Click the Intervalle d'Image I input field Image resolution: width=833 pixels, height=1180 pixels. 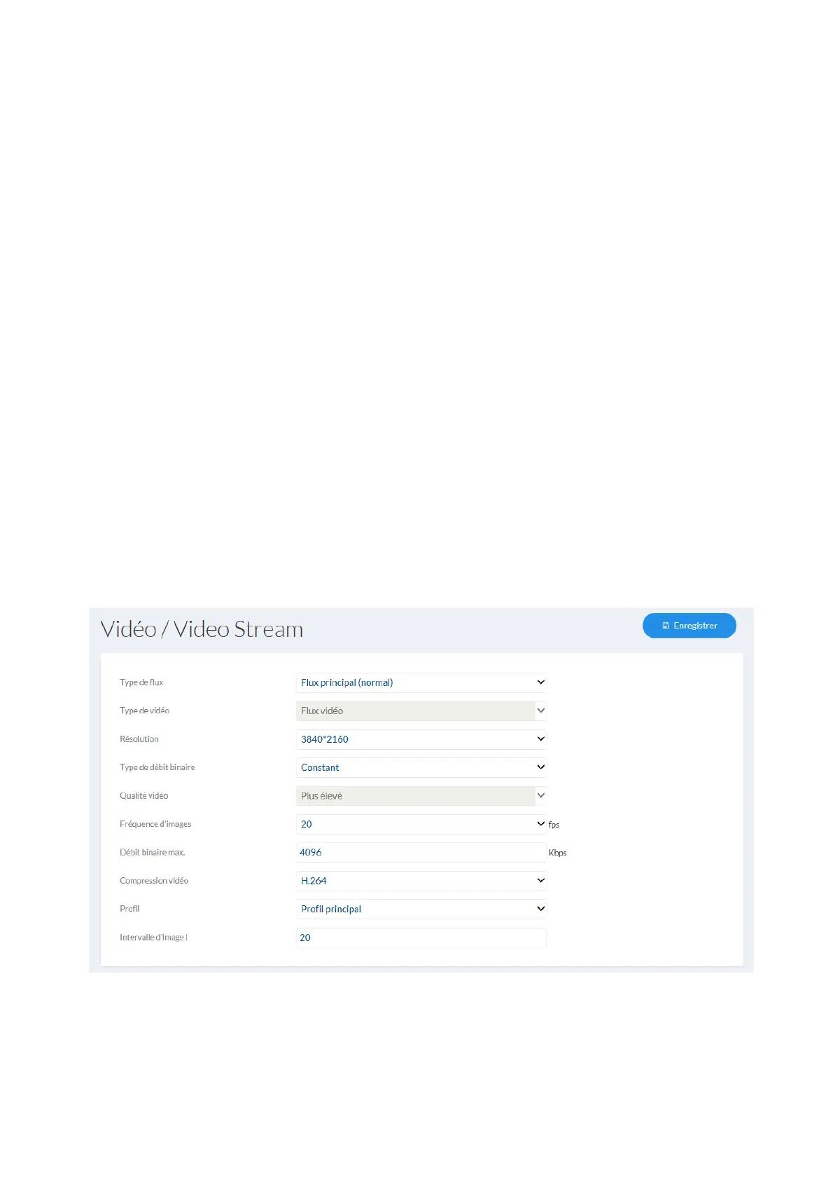[x=421, y=938]
